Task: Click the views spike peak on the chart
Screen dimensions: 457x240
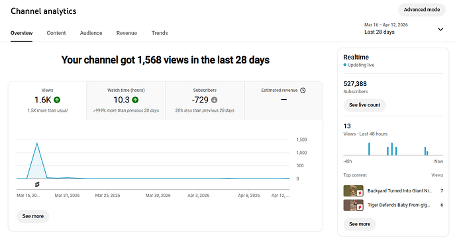Action: pos(37,143)
